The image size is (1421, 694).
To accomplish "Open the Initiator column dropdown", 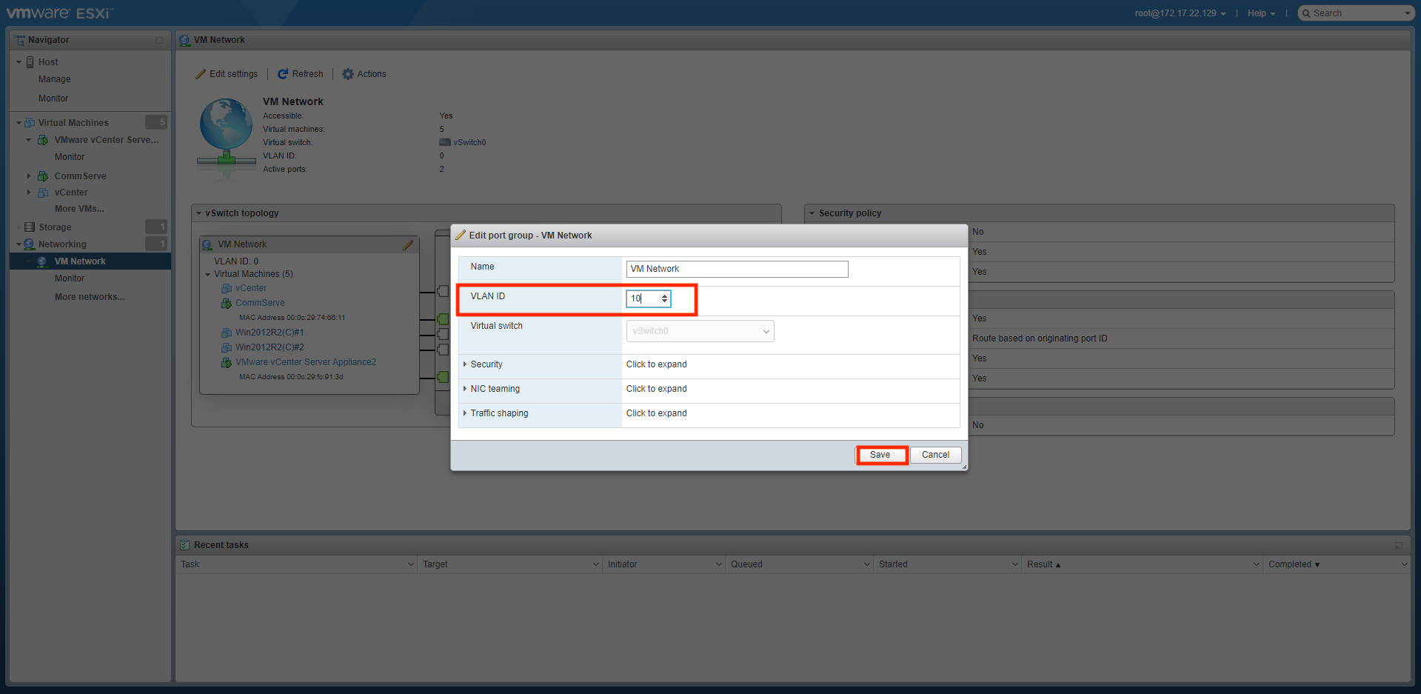I will [x=719, y=564].
